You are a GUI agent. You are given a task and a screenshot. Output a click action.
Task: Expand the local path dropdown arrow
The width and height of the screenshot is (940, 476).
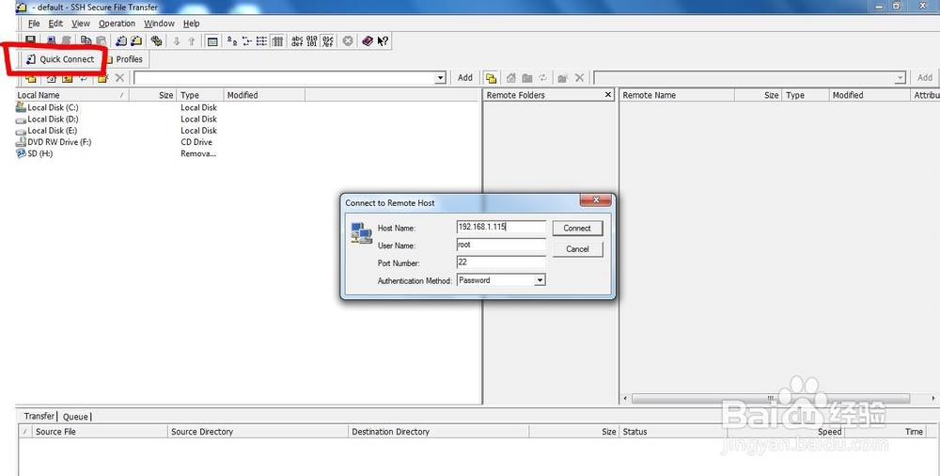pos(441,78)
